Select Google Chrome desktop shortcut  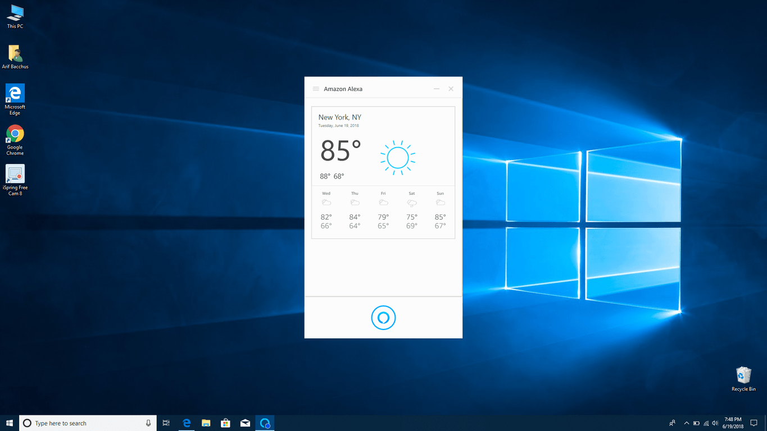[x=15, y=140]
